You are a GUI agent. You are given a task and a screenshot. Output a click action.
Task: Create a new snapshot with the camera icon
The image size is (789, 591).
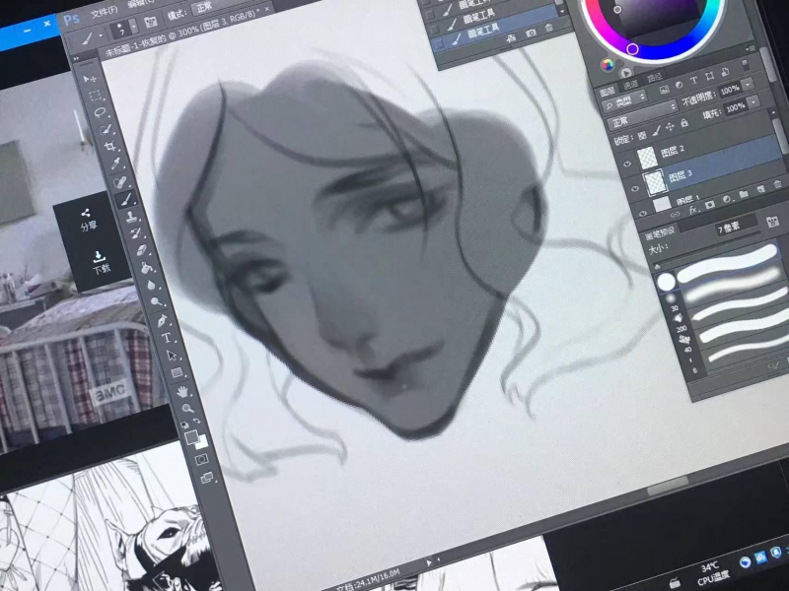point(531,33)
